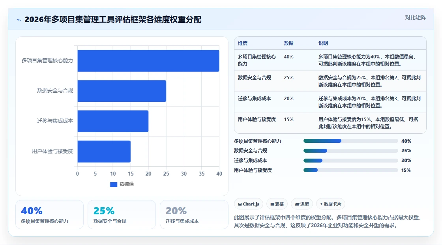This screenshot has width=442, height=245.
Task: Click the 数据安全与合规 chart bar
Action: 122,91
